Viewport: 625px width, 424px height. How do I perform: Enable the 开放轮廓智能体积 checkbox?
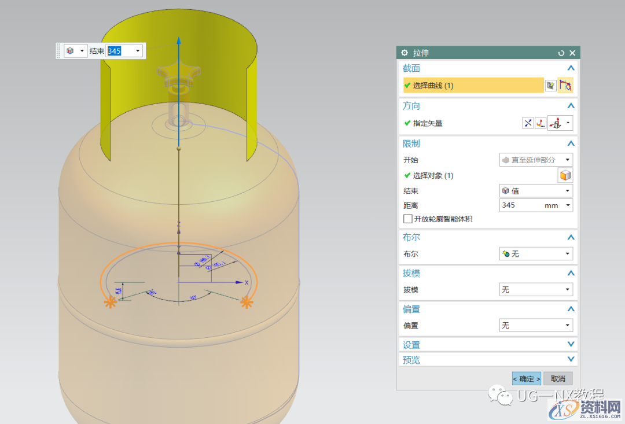408,219
